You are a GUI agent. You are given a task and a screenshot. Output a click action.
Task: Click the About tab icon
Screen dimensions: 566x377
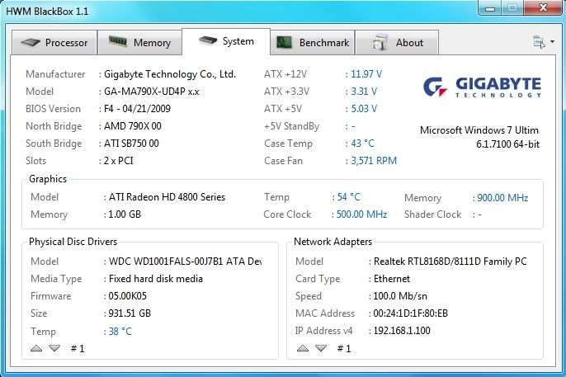(380, 43)
